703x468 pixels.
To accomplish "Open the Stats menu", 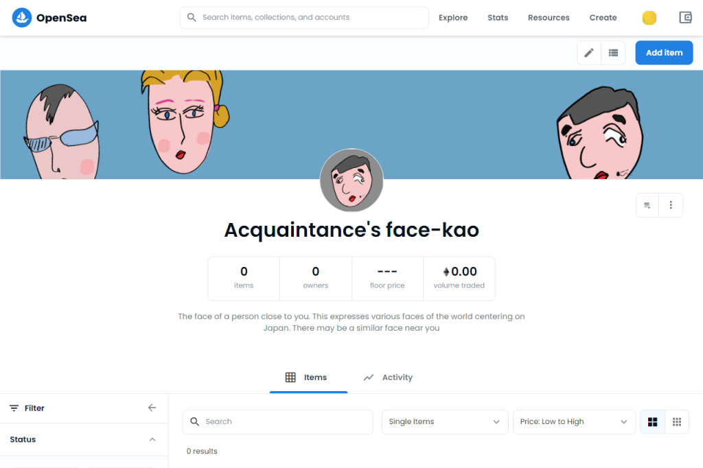I will 498,17.
